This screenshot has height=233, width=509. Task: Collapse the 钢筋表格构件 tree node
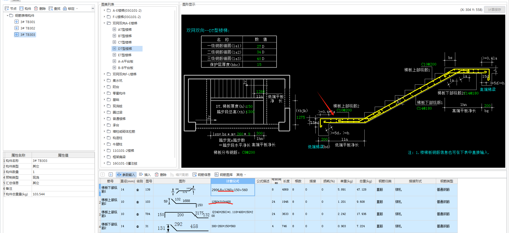[7, 16]
